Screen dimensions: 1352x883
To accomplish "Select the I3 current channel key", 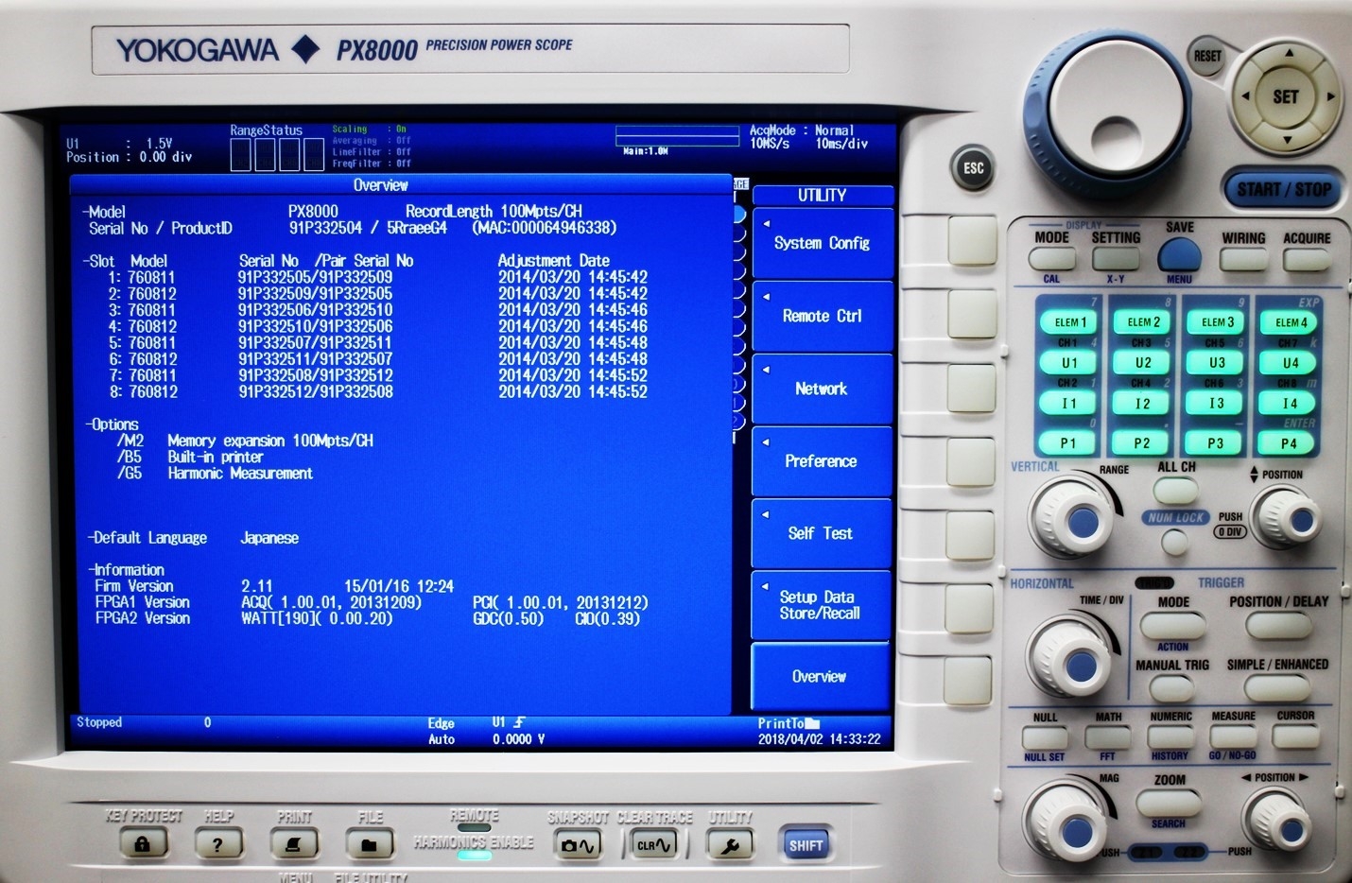I will [x=1217, y=404].
